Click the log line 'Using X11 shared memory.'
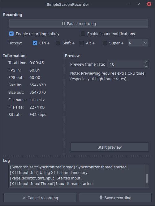Viewport: 155px width, 206px height. pyautogui.click(x=49, y=173)
